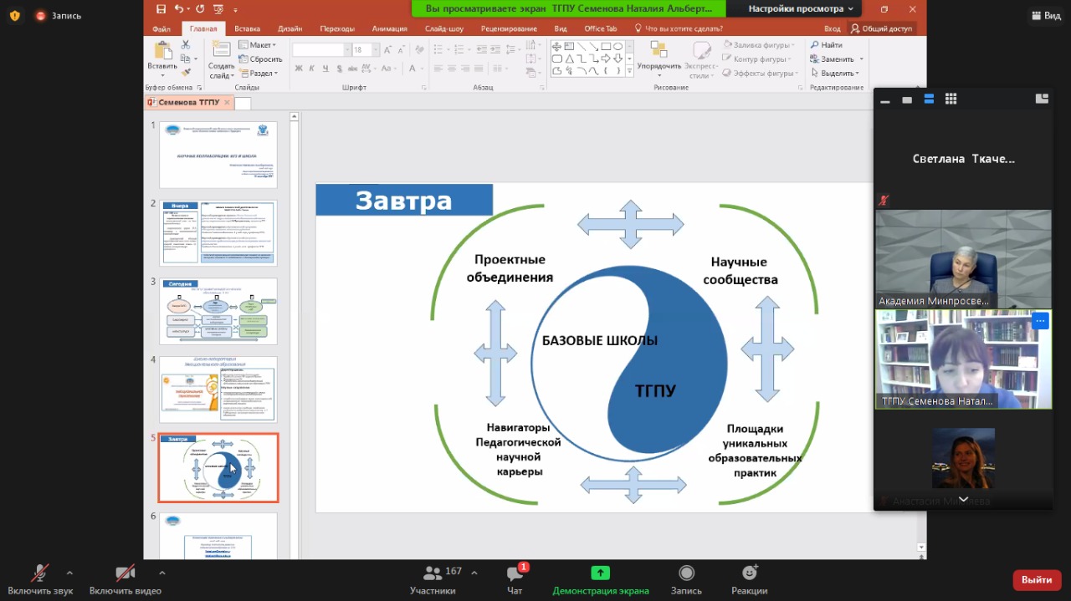Click 'Общий доступ' share button

882,28
